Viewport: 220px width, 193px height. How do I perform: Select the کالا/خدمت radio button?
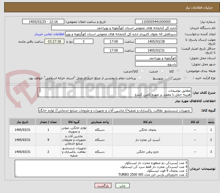click(142, 71)
